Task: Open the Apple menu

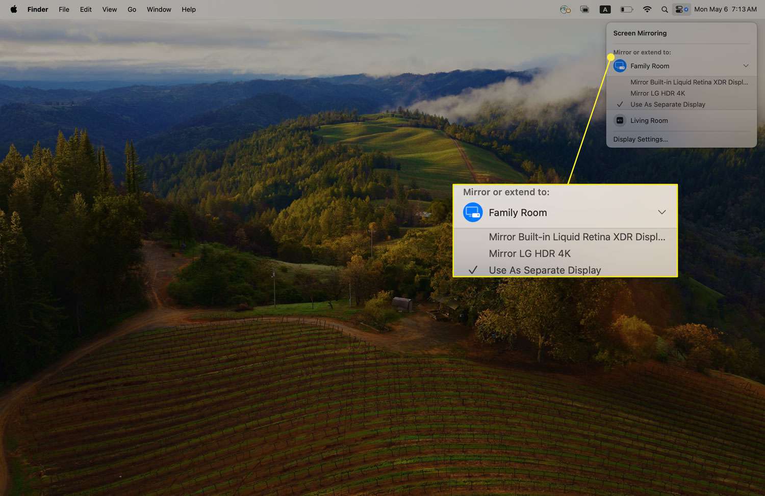Action: click(x=14, y=9)
